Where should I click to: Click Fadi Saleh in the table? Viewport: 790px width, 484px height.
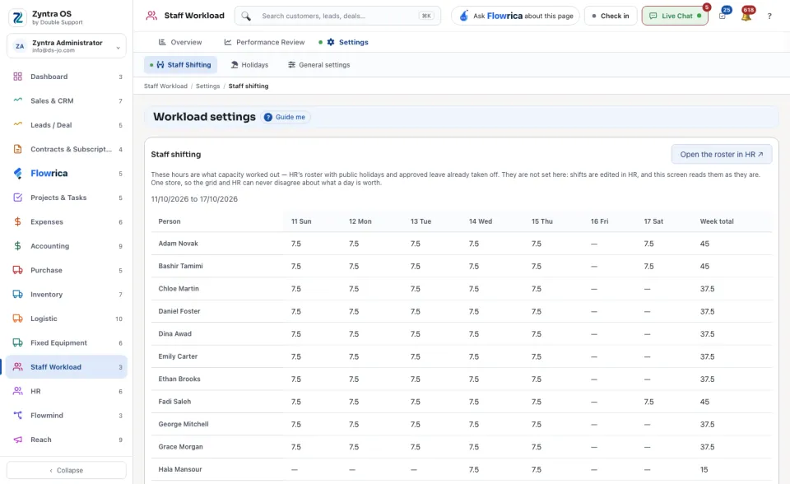(174, 402)
